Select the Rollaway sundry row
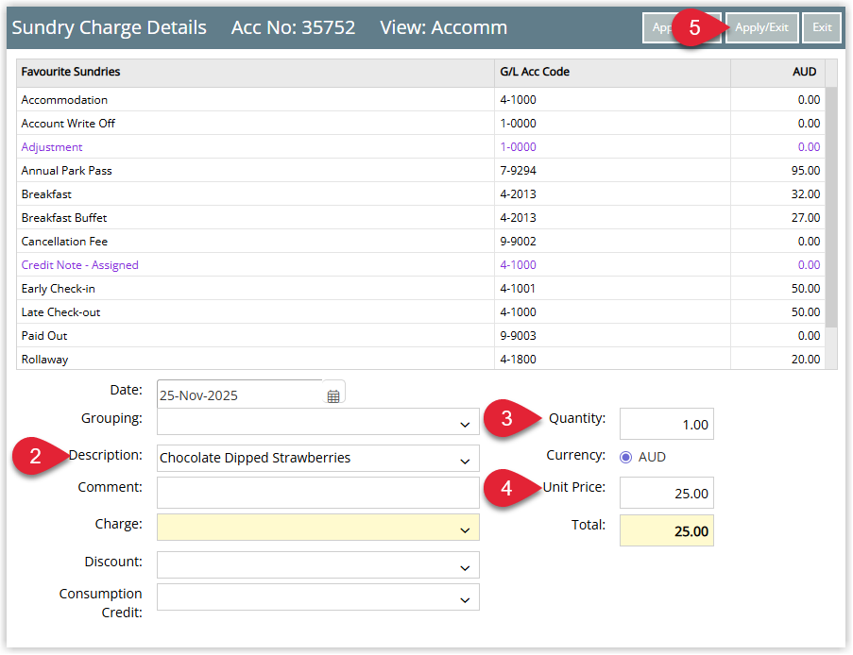The height and width of the screenshot is (655, 853). click(x=420, y=359)
